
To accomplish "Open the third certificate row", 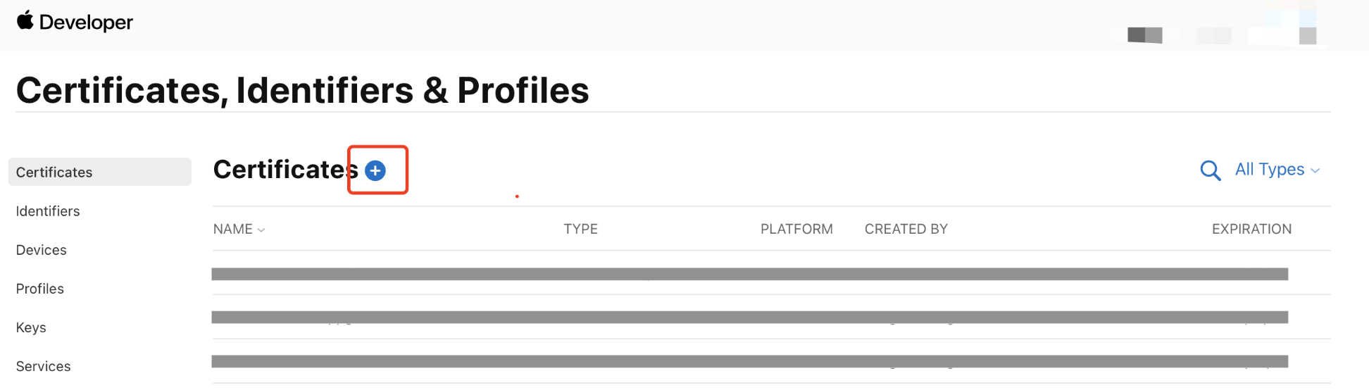I will pos(749,361).
